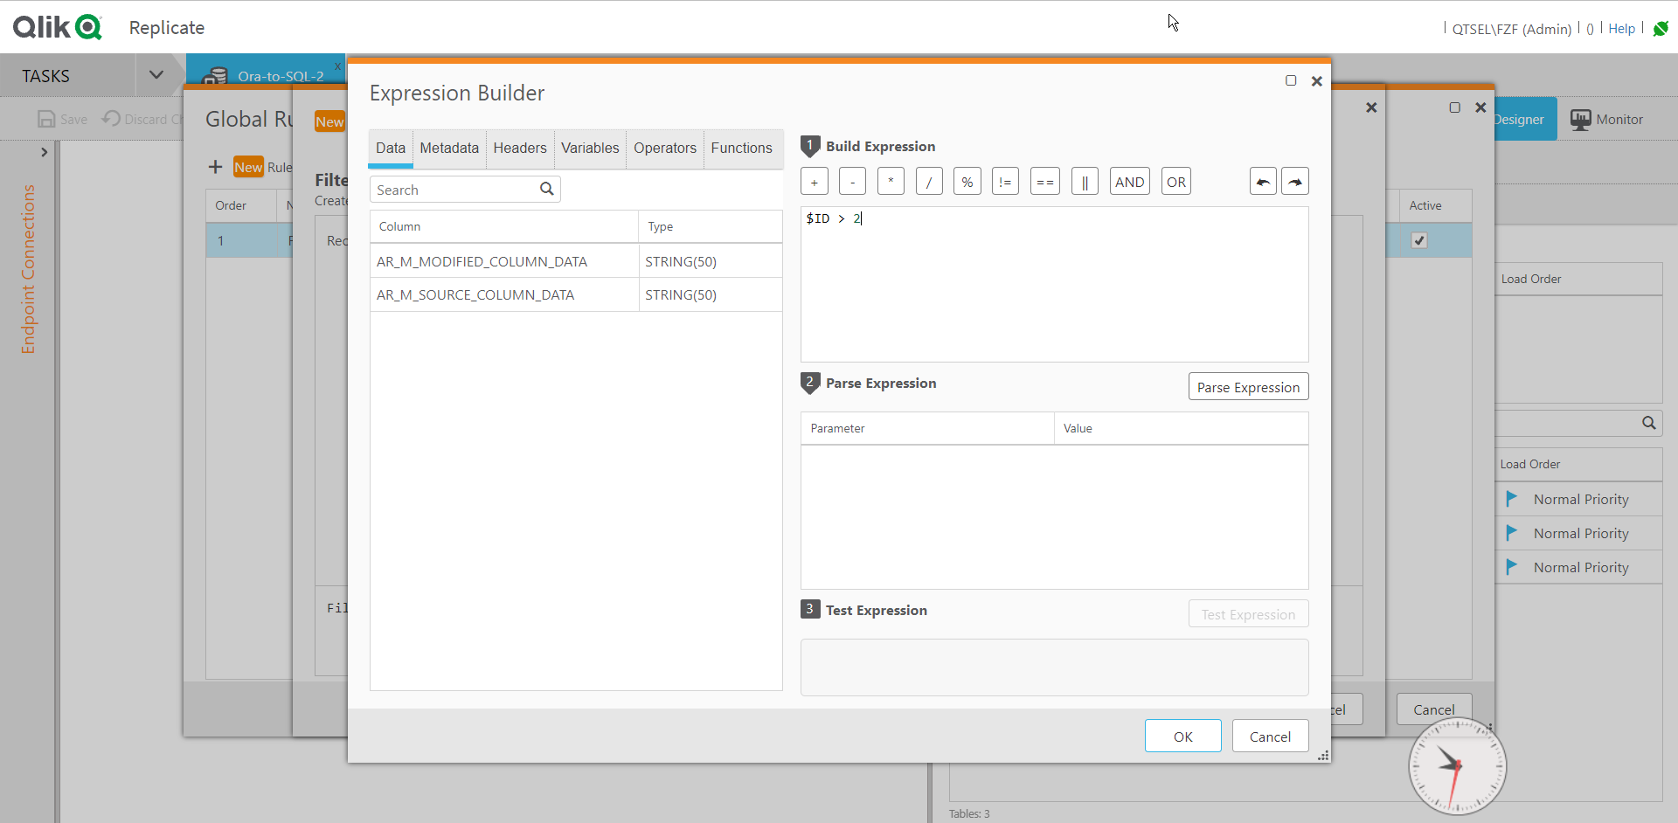Redo expression edit arrow
The image size is (1678, 823).
(x=1295, y=182)
